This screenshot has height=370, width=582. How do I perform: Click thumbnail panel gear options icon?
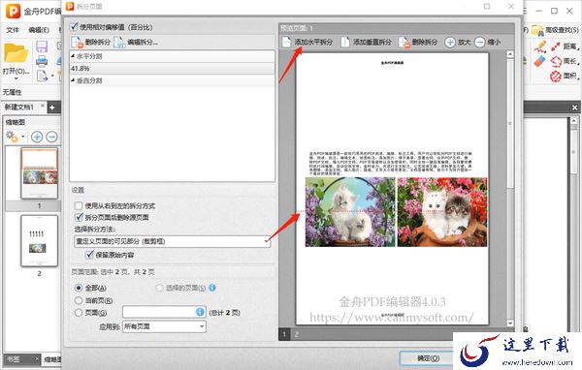click(x=12, y=137)
